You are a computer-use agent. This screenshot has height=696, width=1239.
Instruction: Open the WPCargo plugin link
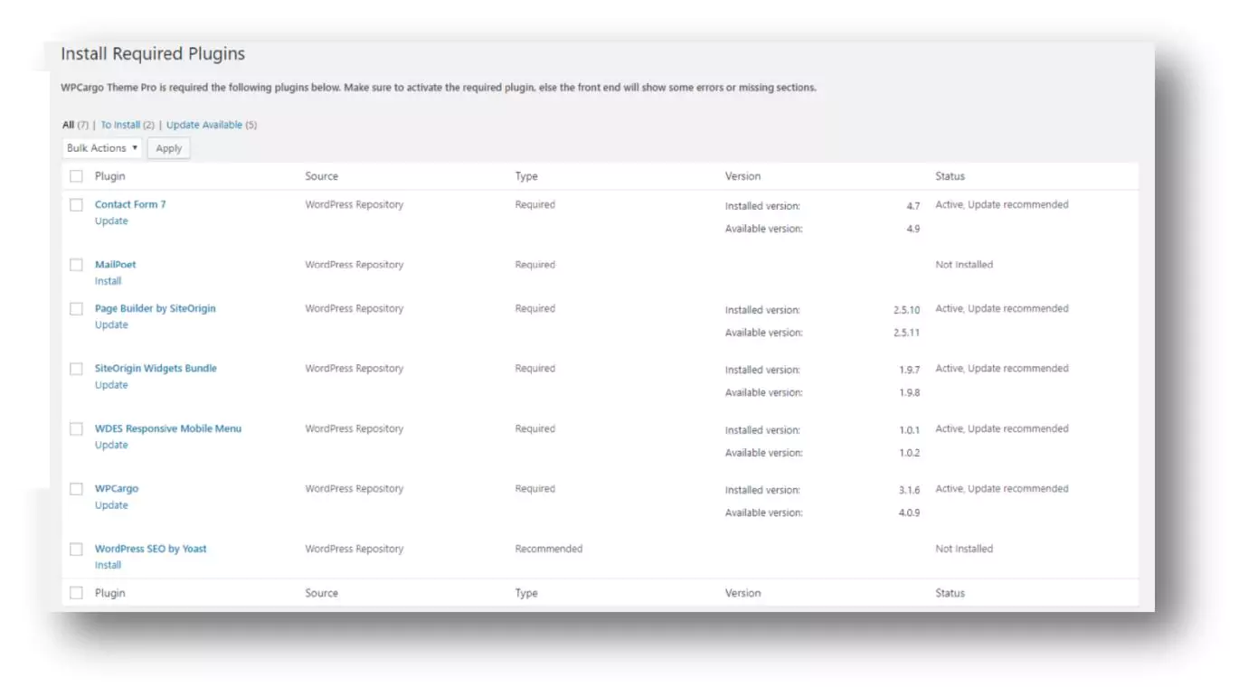117,488
